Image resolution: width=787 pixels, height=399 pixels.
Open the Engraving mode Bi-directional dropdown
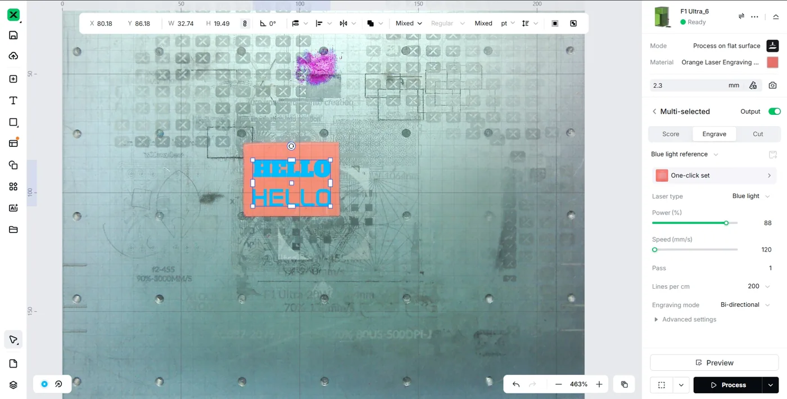pyautogui.click(x=745, y=304)
